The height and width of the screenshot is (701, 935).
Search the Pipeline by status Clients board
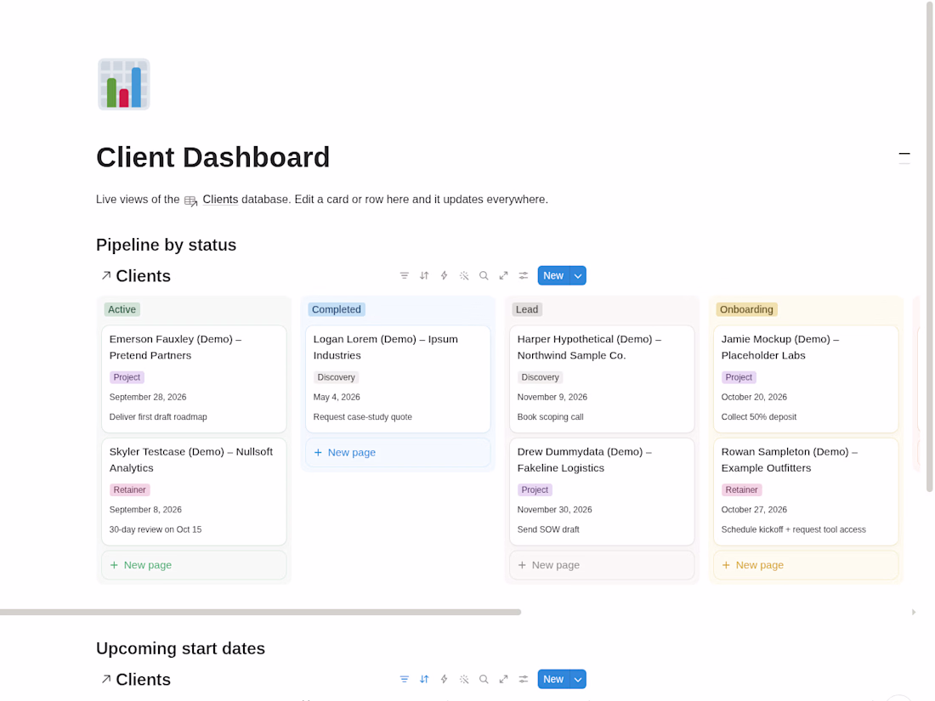pyautogui.click(x=484, y=275)
